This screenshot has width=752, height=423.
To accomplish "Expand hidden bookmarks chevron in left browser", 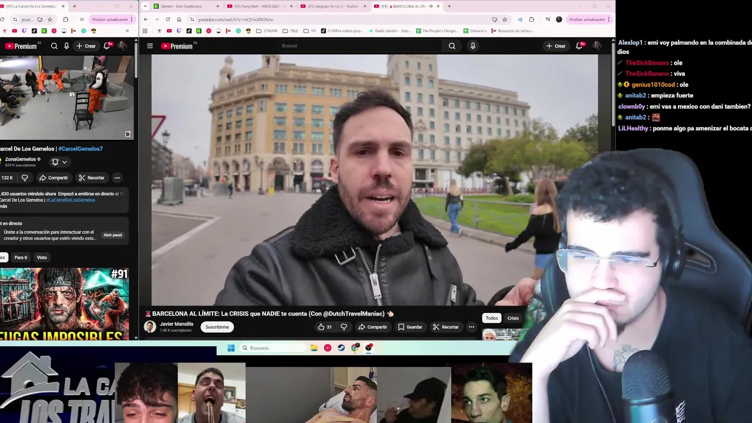I will click(127, 31).
